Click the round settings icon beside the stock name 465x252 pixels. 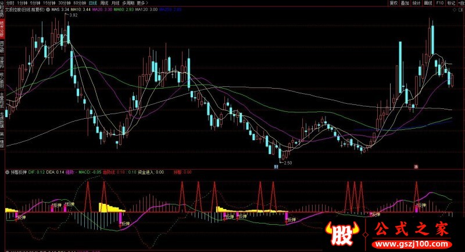coord(48,9)
